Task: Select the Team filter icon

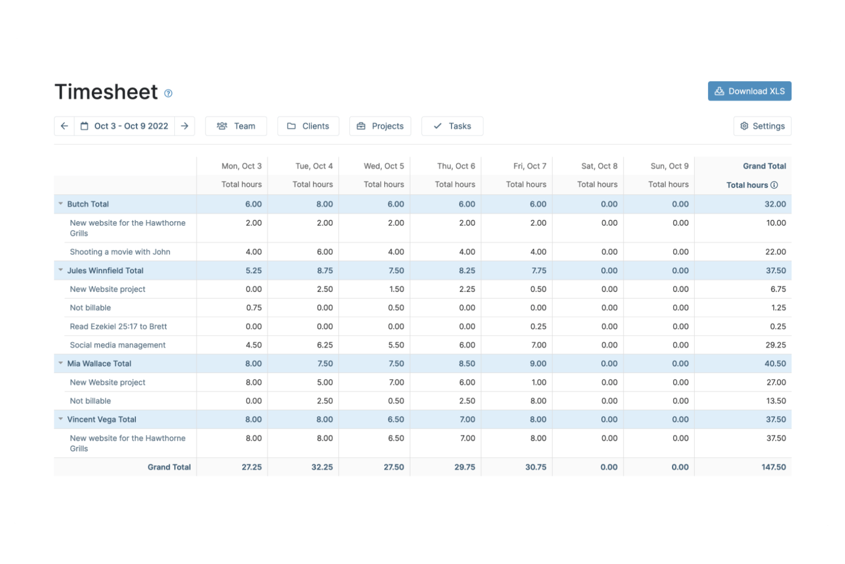Action: pos(222,126)
